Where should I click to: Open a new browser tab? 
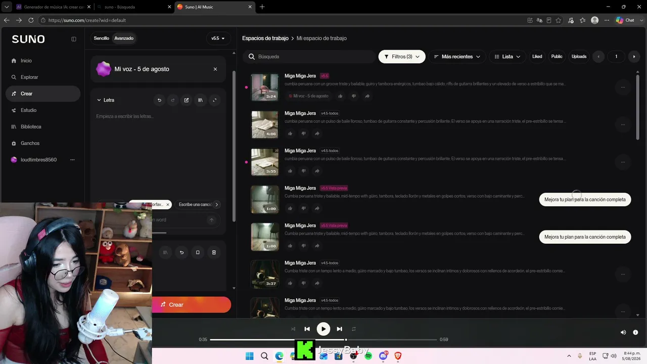[x=262, y=7]
